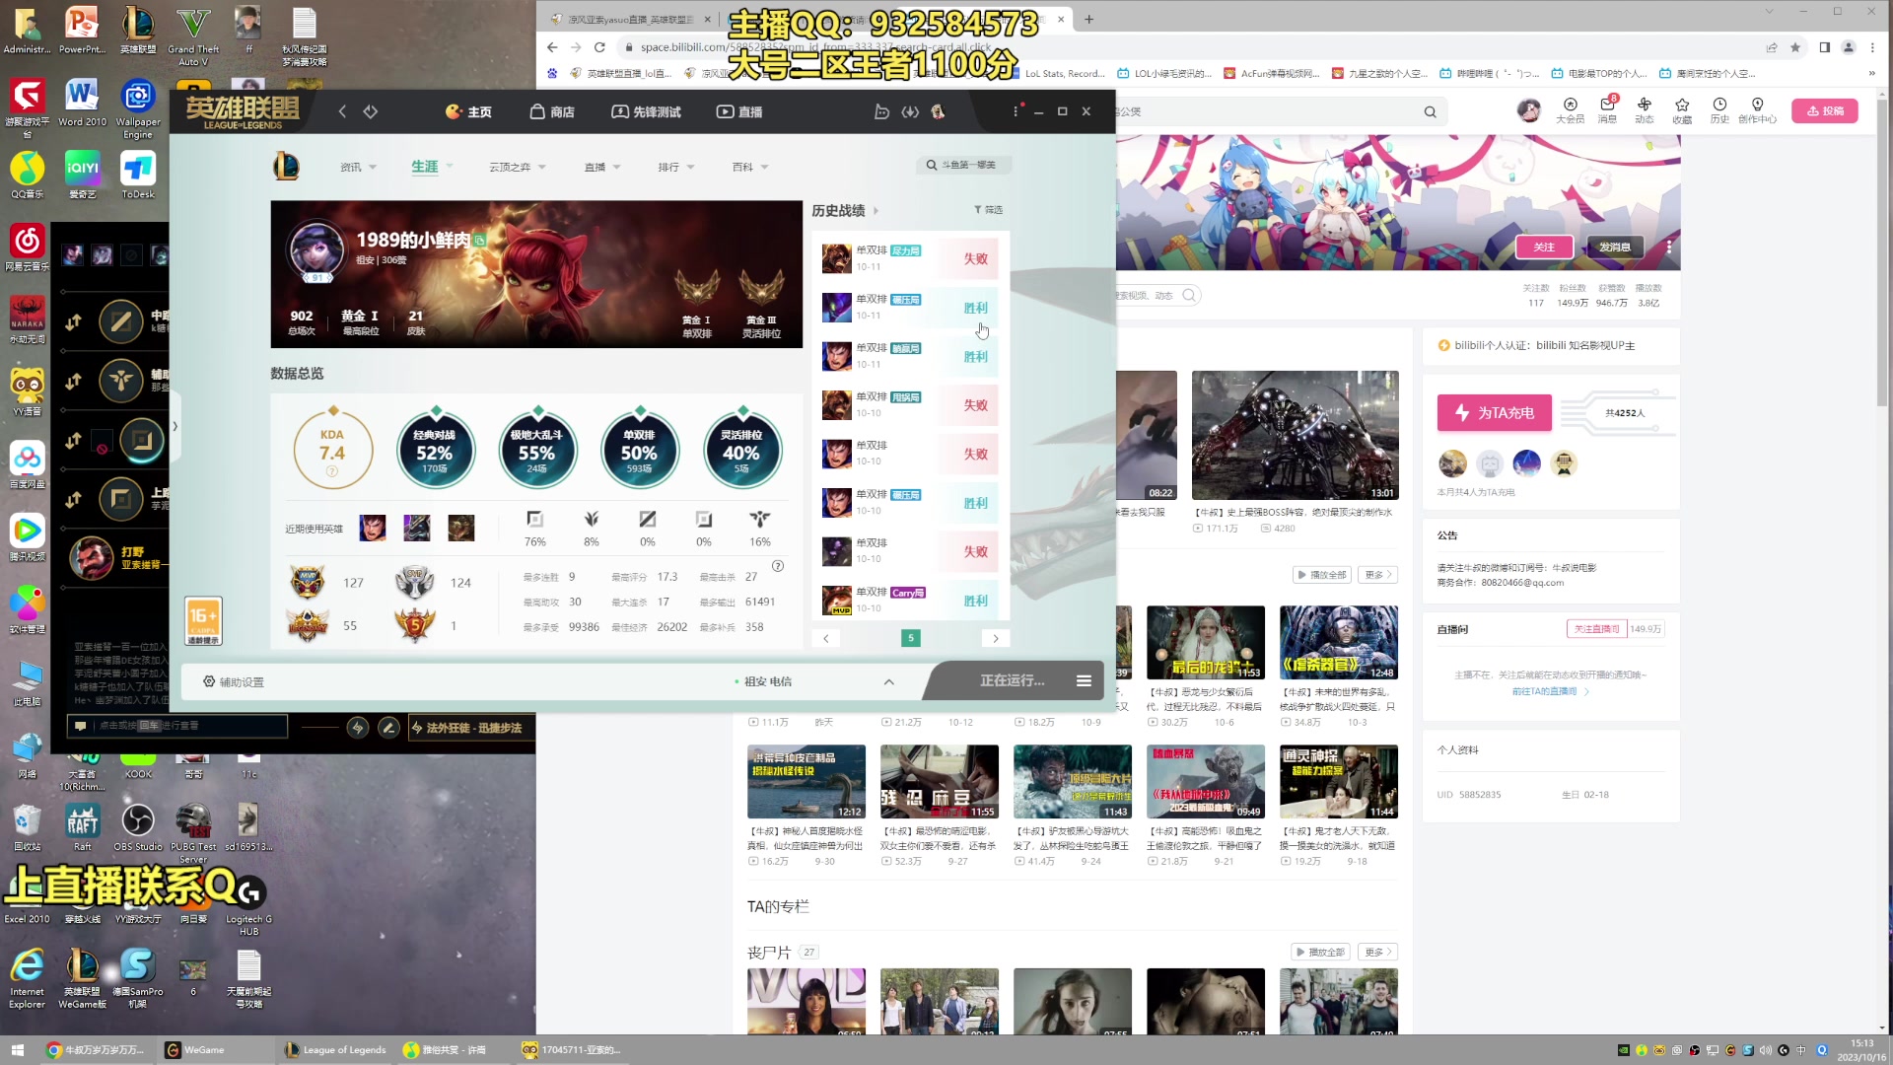The height and width of the screenshot is (1065, 1893).
Task: Expand the side panel collapse arrow
Action: (x=175, y=426)
